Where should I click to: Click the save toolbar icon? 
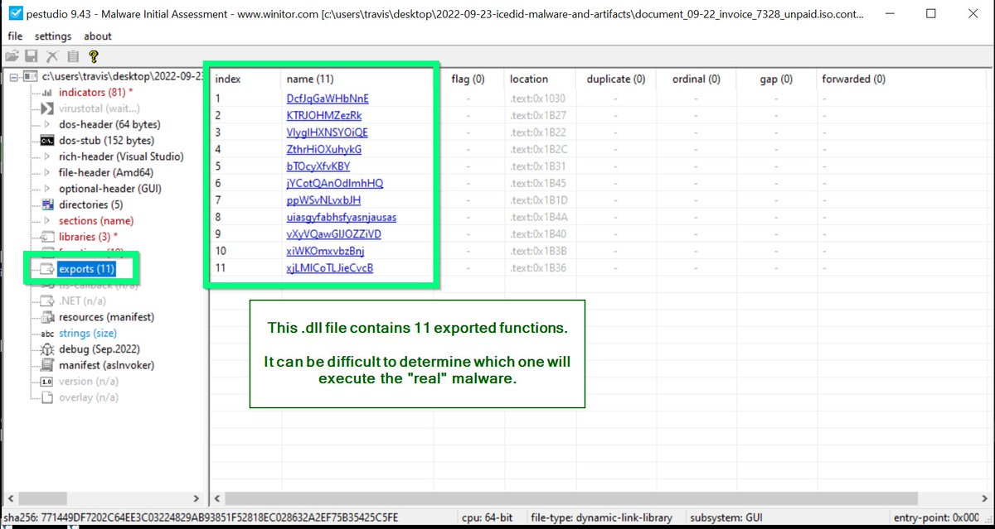[x=32, y=56]
